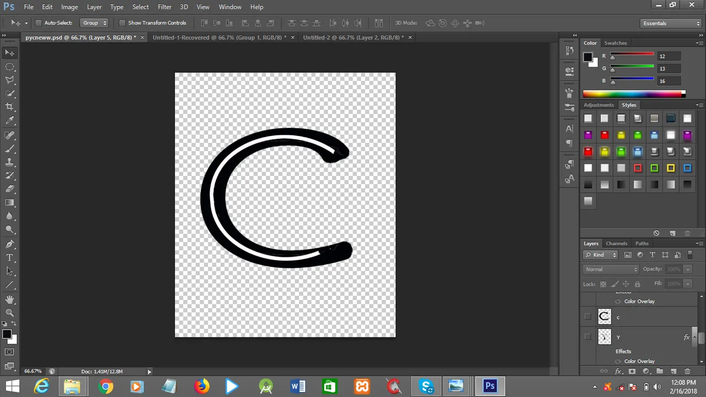The image size is (706, 397).
Task: Open the Fill dropdown arrow
Action: (688, 283)
